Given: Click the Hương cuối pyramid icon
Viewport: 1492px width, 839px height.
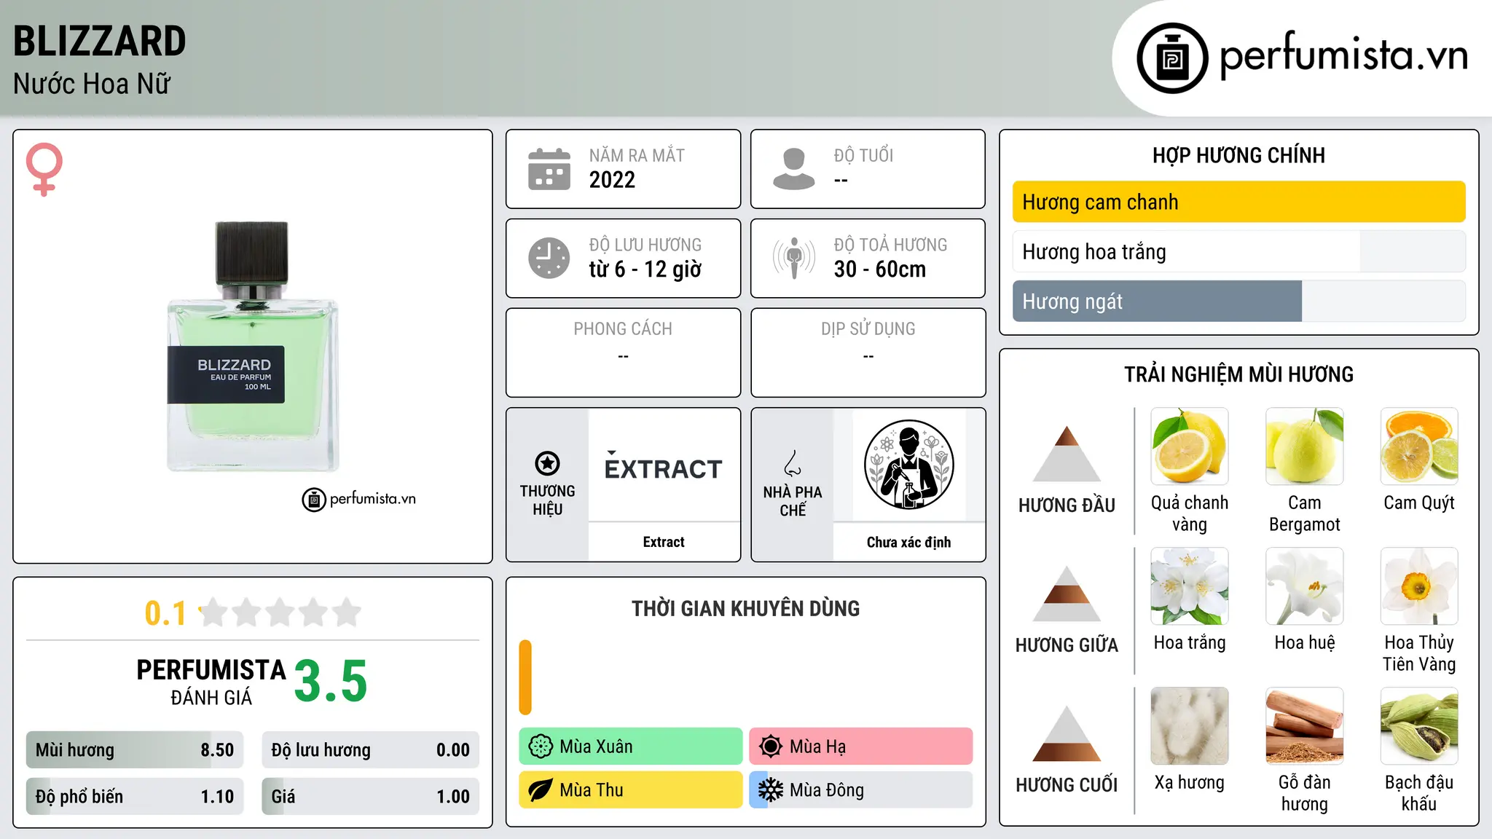Looking at the screenshot, I should pos(1067,733).
